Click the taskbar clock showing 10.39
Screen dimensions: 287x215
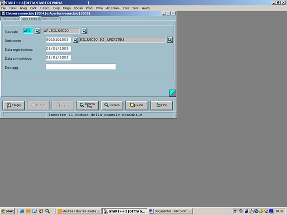click(x=279, y=211)
